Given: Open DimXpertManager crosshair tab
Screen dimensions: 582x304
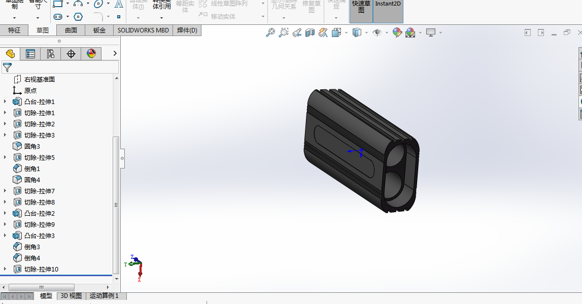Looking at the screenshot, I should (x=71, y=54).
